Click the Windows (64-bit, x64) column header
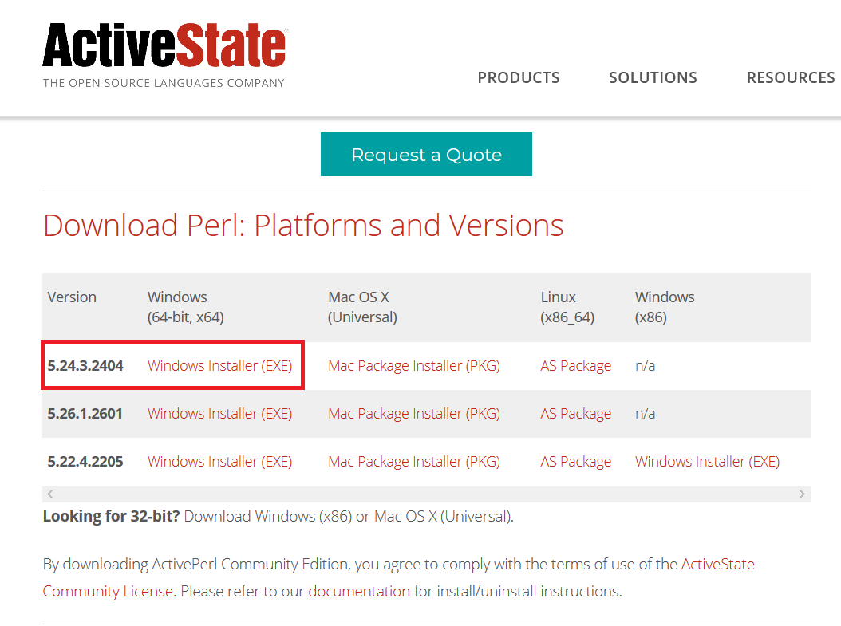The width and height of the screenshot is (841, 626). 186,307
